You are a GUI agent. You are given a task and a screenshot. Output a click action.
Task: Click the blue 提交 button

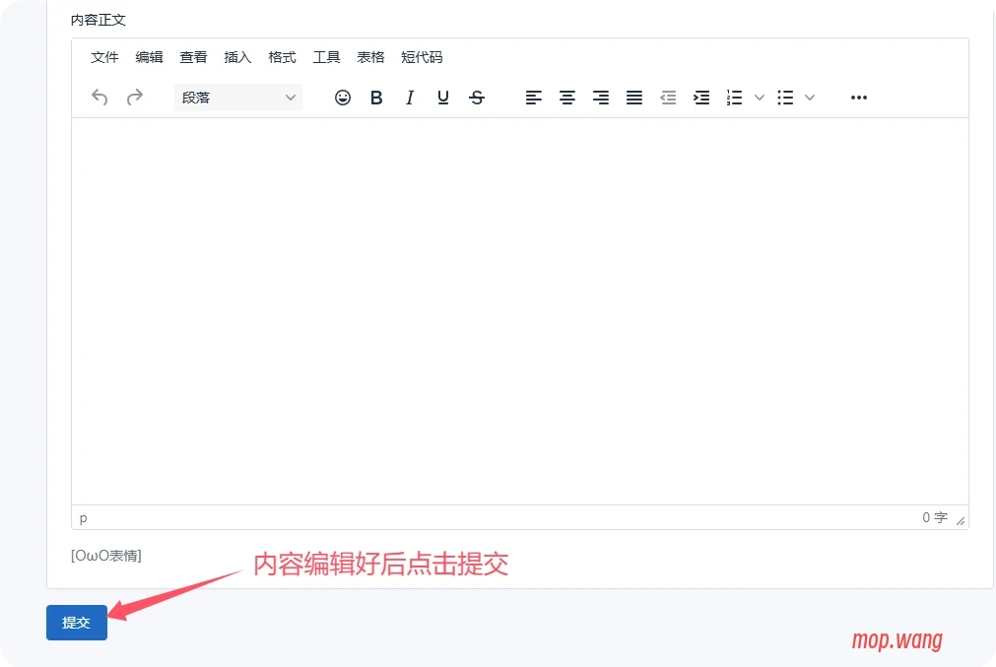[x=77, y=623]
